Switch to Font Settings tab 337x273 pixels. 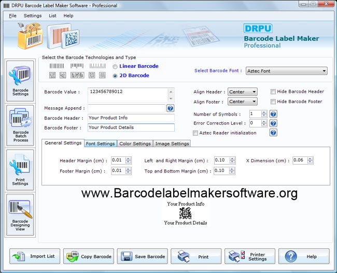[x=101, y=143]
